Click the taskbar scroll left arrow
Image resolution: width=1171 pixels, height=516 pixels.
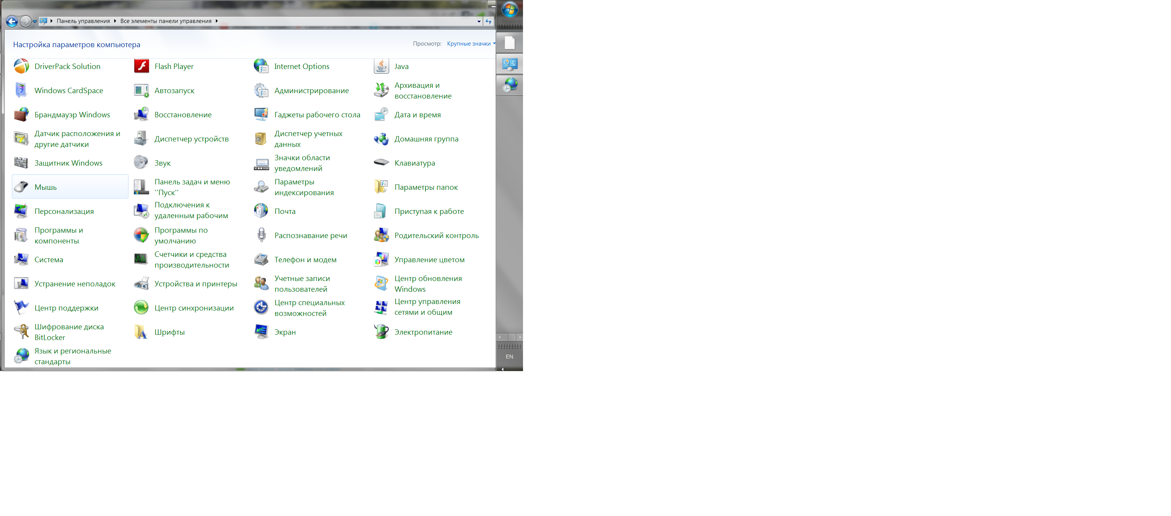point(500,337)
